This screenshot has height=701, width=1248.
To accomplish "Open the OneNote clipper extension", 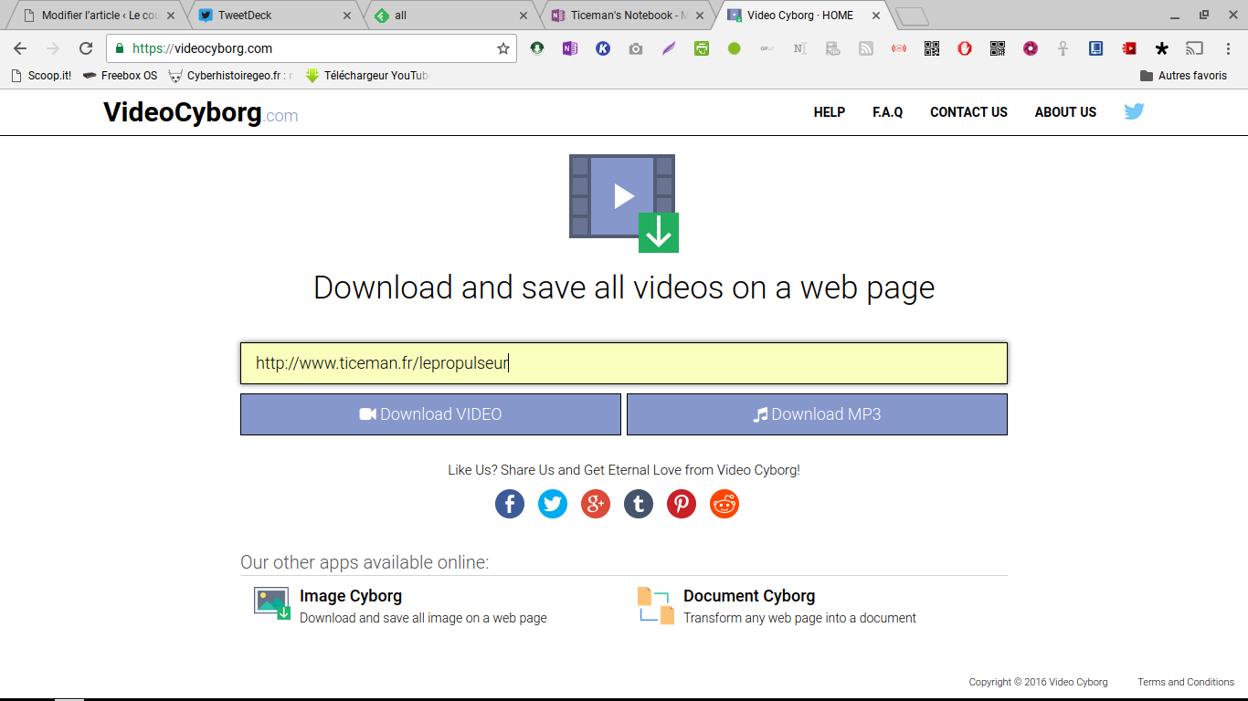I will pyautogui.click(x=570, y=48).
